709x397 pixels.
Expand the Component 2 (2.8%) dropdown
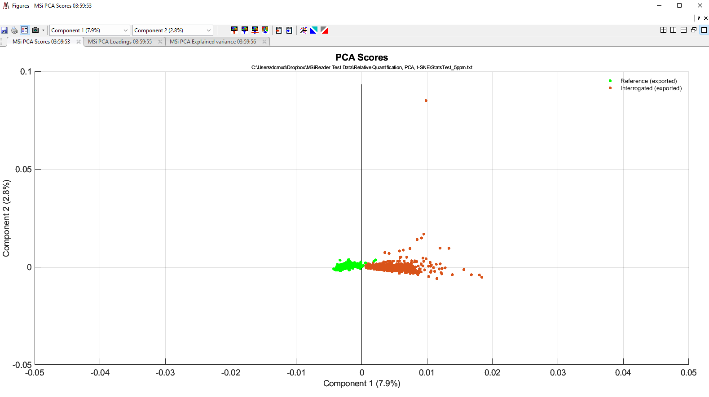point(208,31)
